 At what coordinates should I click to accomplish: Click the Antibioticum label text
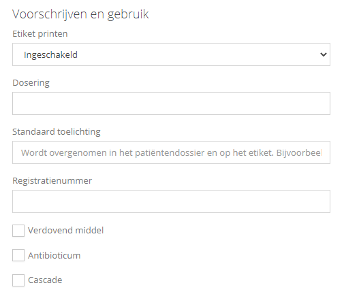(x=54, y=255)
